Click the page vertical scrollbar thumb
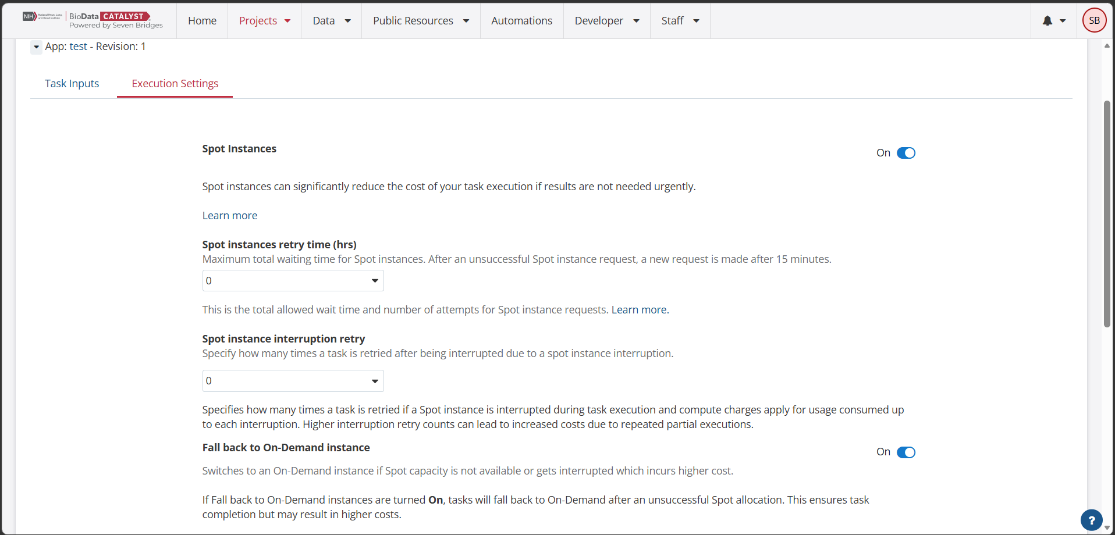This screenshot has height=535, width=1115. (1107, 214)
